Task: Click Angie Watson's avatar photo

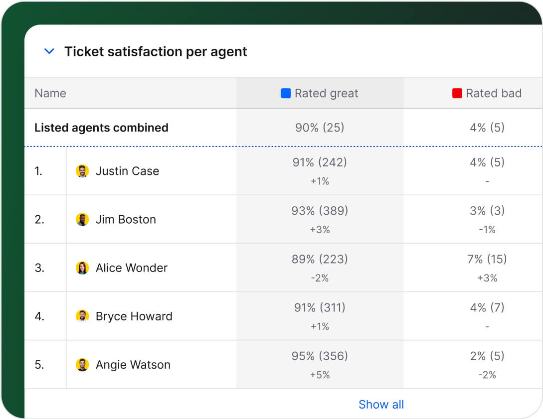Action: coord(82,364)
